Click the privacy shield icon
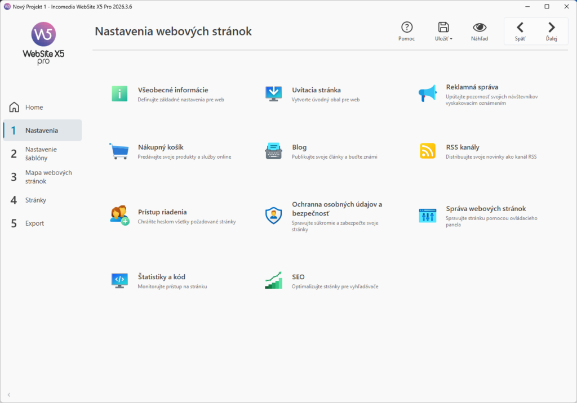577x403 pixels. (273, 216)
